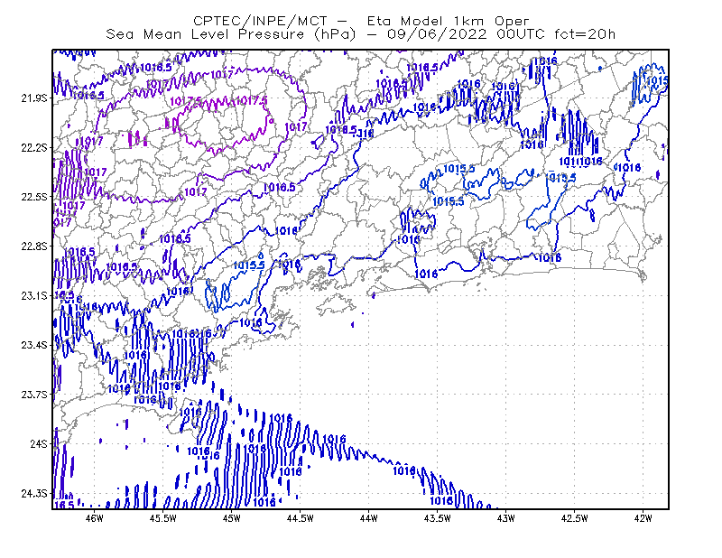Click the 23.1S latitude axis label
Image resolution: width=722 pixels, height=558 pixels.
point(34,295)
